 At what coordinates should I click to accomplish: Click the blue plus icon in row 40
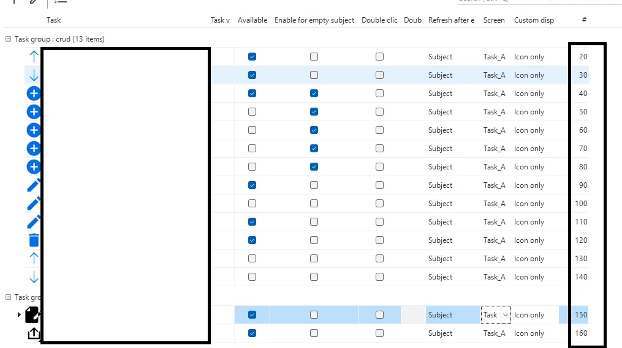34,94
